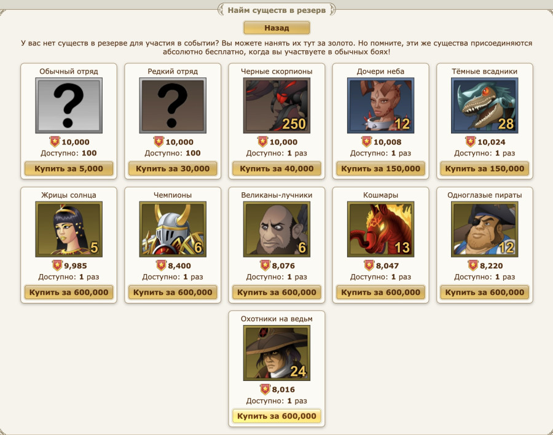The image size is (553, 435).
Task: Buy Дочери неба for 150,000
Action: point(380,168)
